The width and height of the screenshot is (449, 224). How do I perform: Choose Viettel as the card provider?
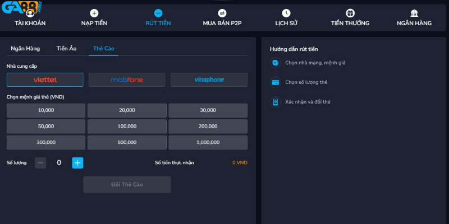[x=45, y=80]
